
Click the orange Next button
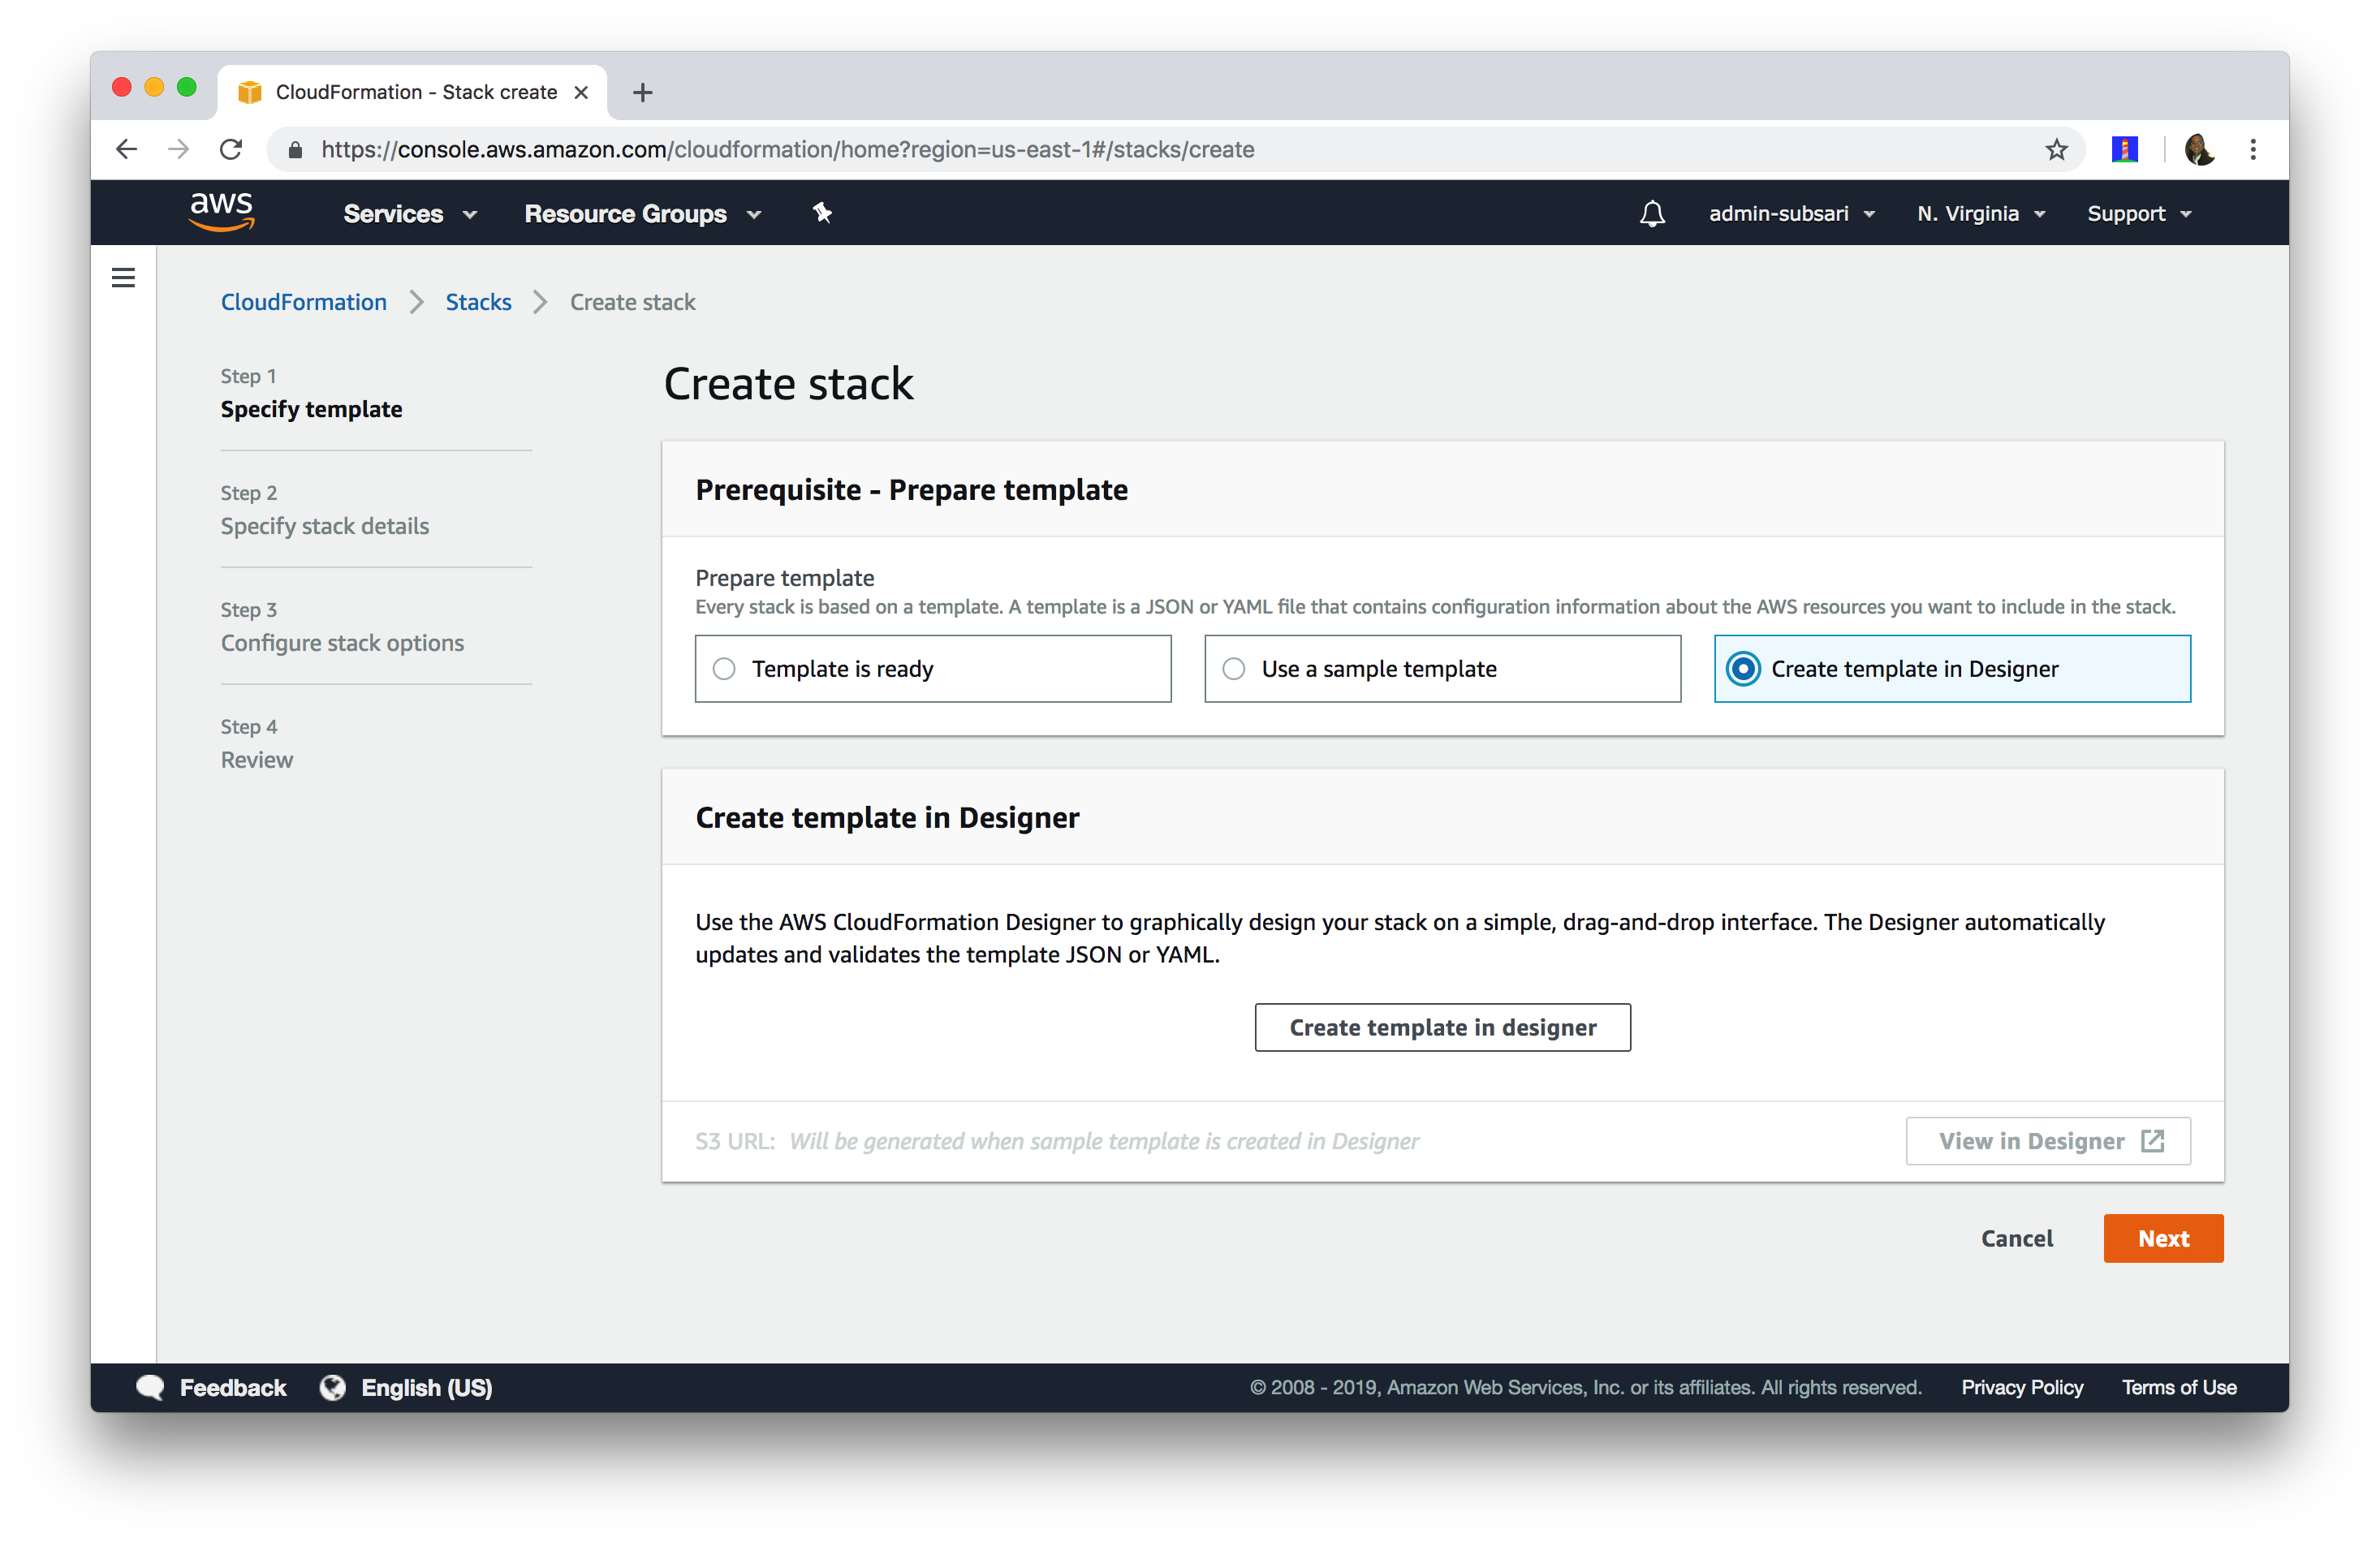(2162, 1238)
